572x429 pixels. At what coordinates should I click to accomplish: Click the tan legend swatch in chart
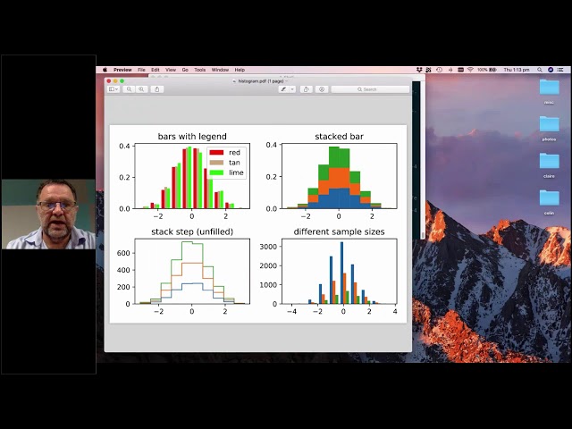pos(216,163)
